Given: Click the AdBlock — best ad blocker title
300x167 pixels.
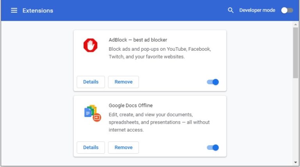Looking at the screenshot, I should pos(138,40).
